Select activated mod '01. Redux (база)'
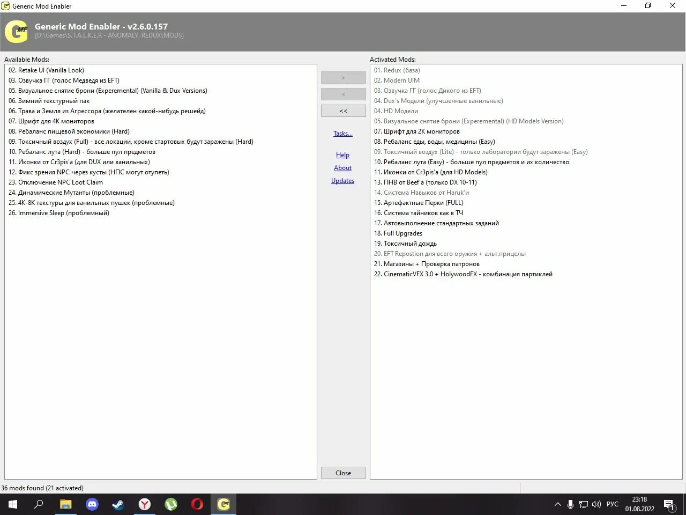The image size is (686, 515). click(x=397, y=70)
